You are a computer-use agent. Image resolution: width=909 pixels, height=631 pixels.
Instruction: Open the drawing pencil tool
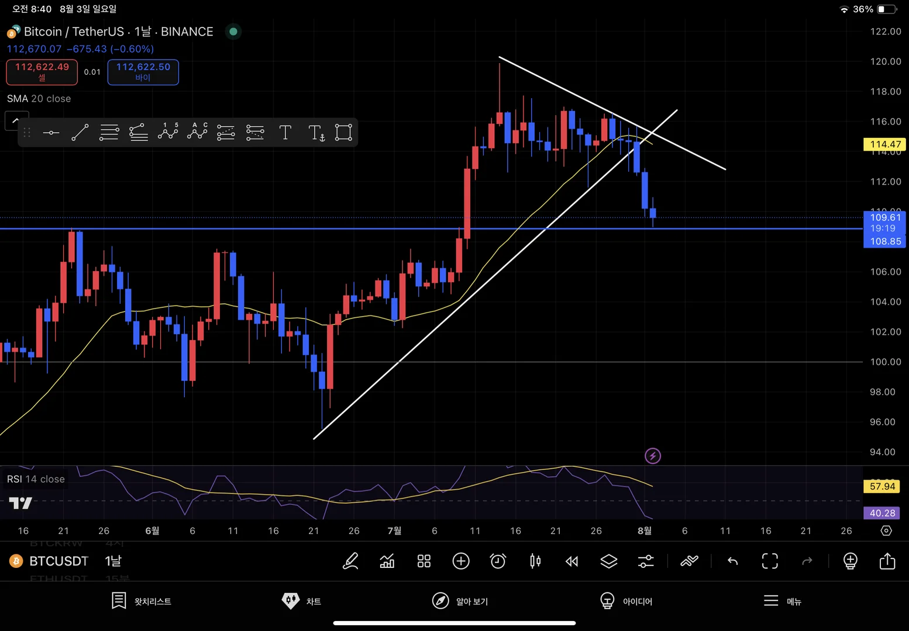pyautogui.click(x=350, y=561)
